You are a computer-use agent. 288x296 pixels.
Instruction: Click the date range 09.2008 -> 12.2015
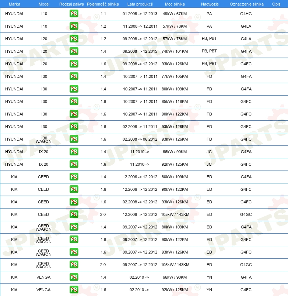(140, 51)
